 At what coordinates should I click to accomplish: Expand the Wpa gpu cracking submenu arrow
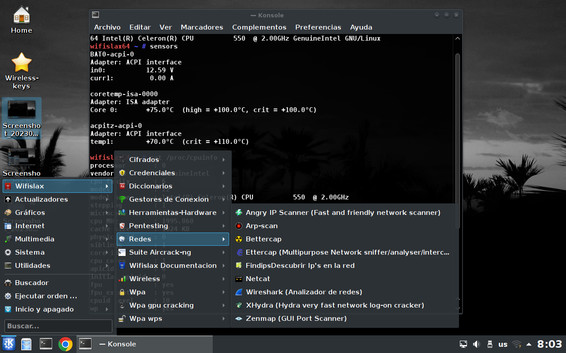(x=224, y=305)
